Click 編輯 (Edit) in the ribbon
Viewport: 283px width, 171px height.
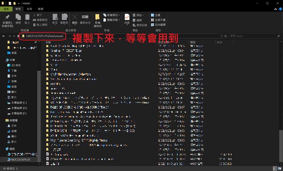[x=137, y=20]
